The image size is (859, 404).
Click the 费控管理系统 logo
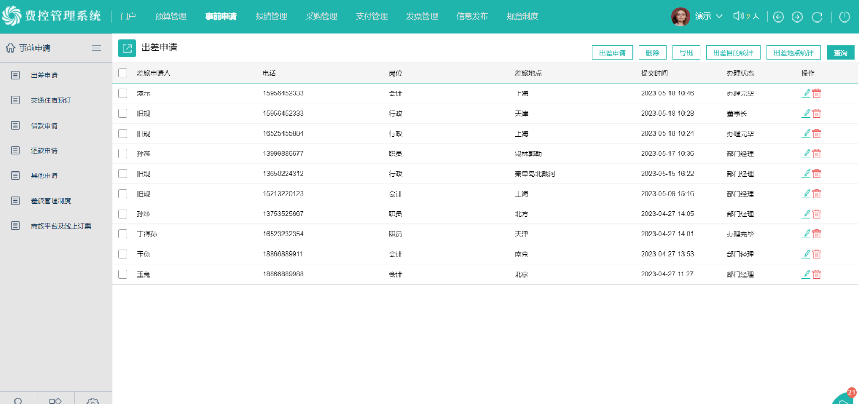click(52, 16)
